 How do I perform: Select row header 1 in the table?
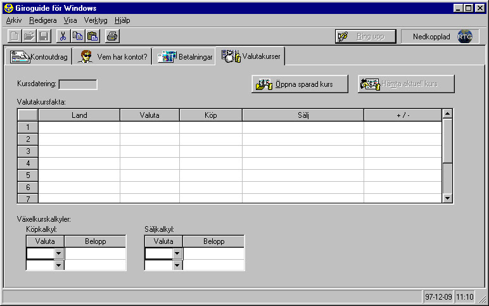[28, 127]
